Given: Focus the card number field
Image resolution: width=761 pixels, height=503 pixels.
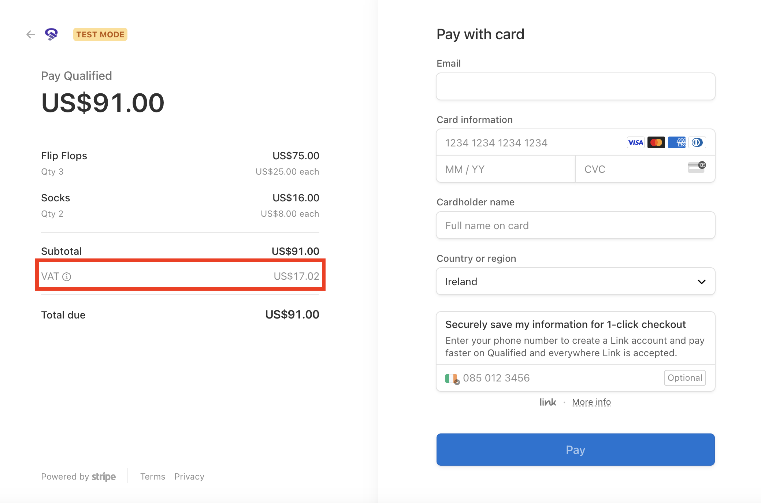Looking at the screenshot, I should [x=531, y=142].
